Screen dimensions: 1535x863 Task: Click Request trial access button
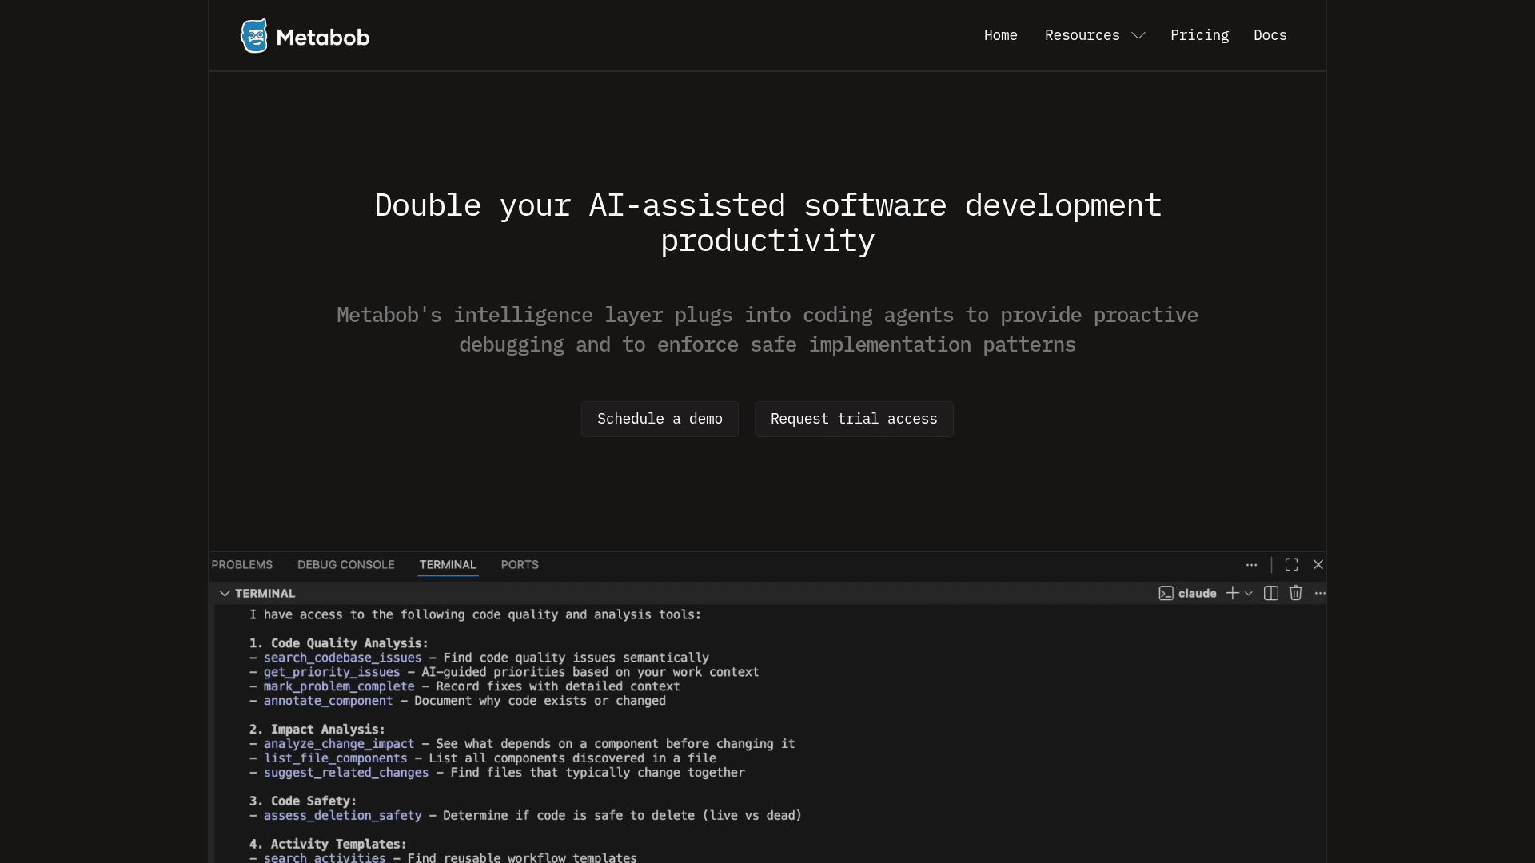854,419
